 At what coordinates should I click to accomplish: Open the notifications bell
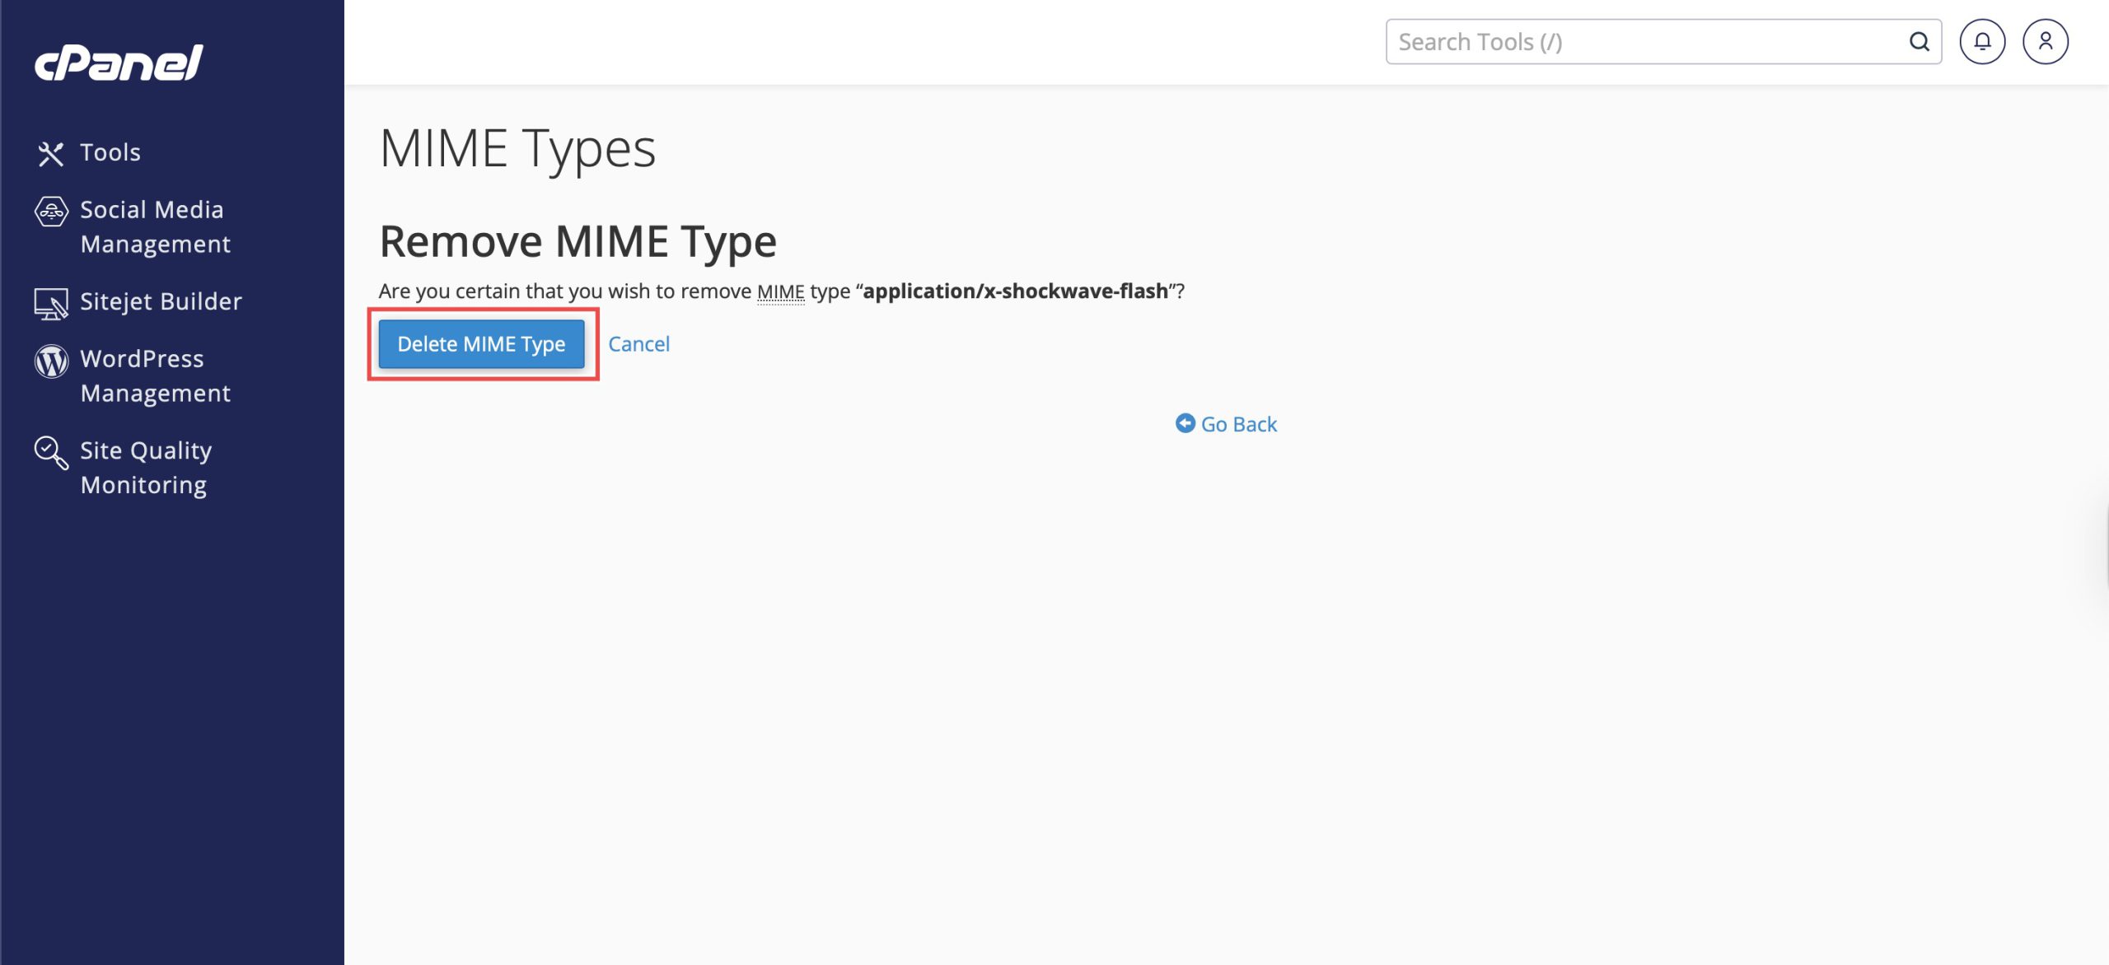[1982, 42]
